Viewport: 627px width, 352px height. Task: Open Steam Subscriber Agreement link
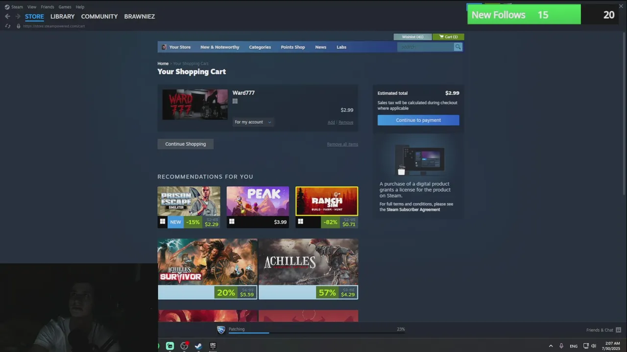[x=413, y=210]
